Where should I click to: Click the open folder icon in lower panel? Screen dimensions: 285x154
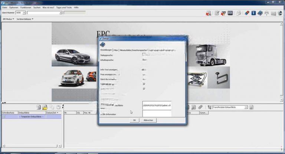click(45, 107)
